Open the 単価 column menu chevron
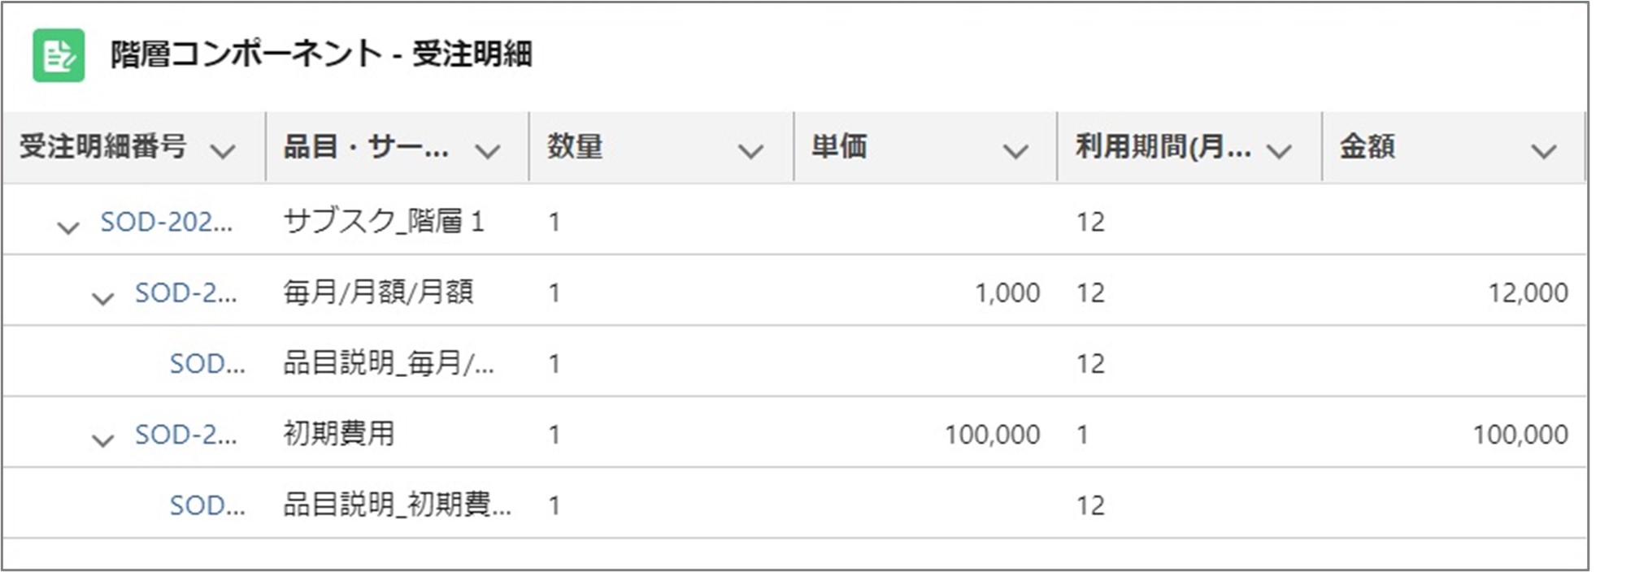The image size is (1648, 576). click(x=1015, y=150)
